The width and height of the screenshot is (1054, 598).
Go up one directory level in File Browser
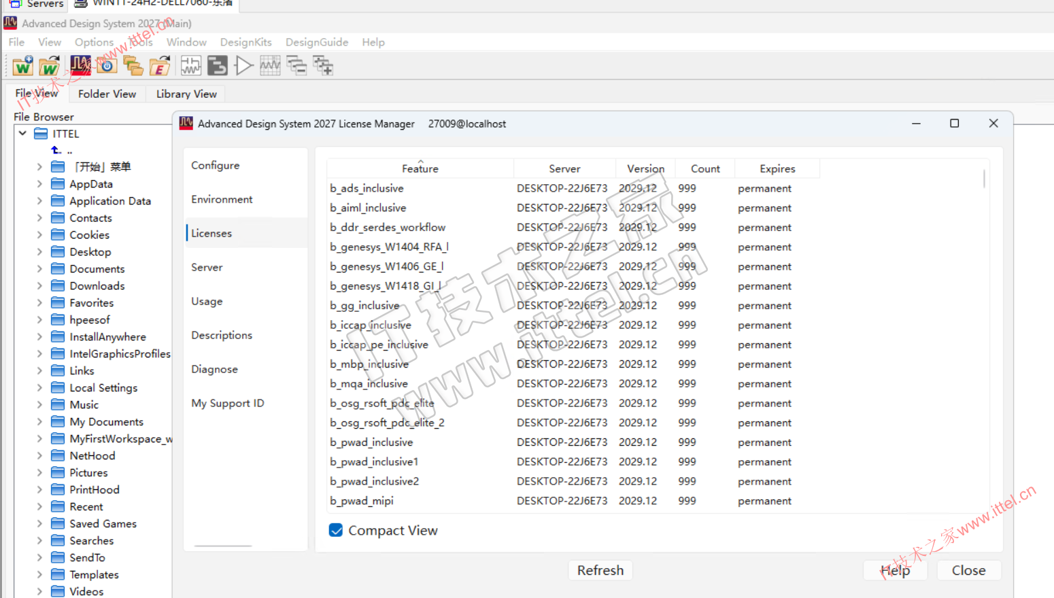(57, 150)
